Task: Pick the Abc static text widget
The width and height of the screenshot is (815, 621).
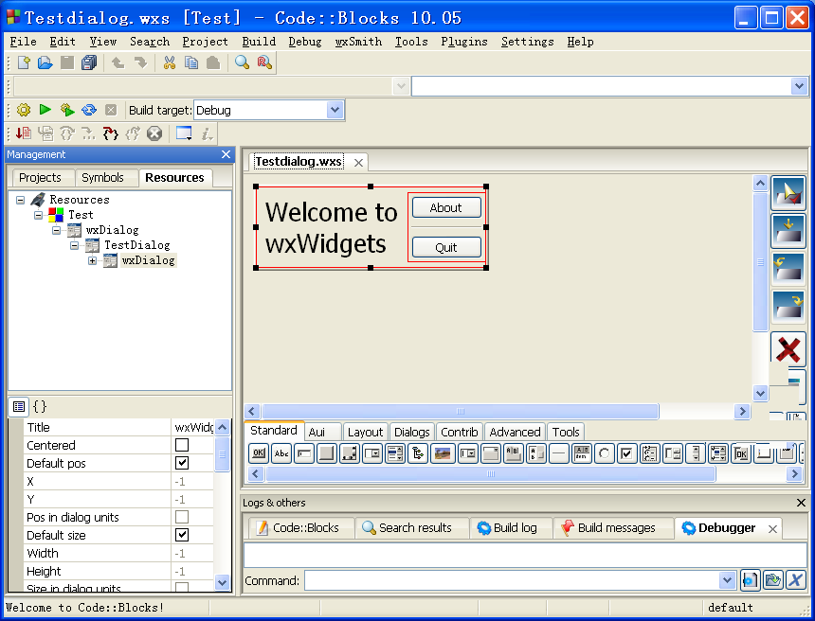Action: pos(281,453)
